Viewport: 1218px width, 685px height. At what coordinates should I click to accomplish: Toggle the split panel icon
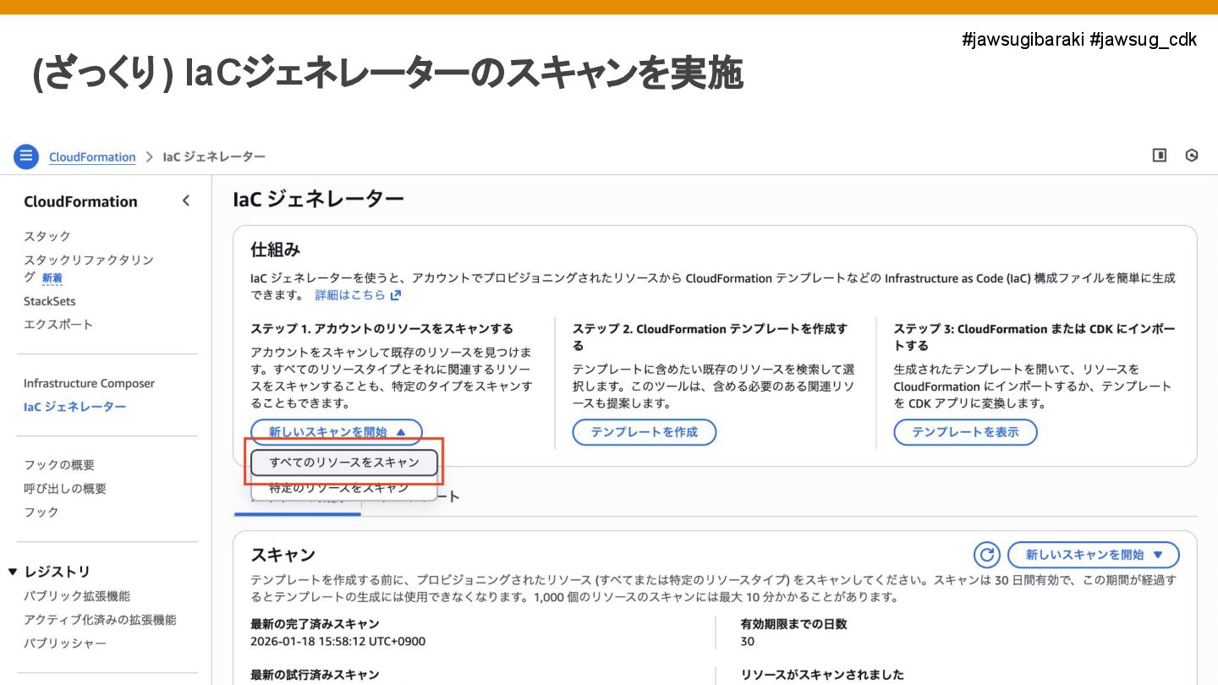coord(1160,156)
